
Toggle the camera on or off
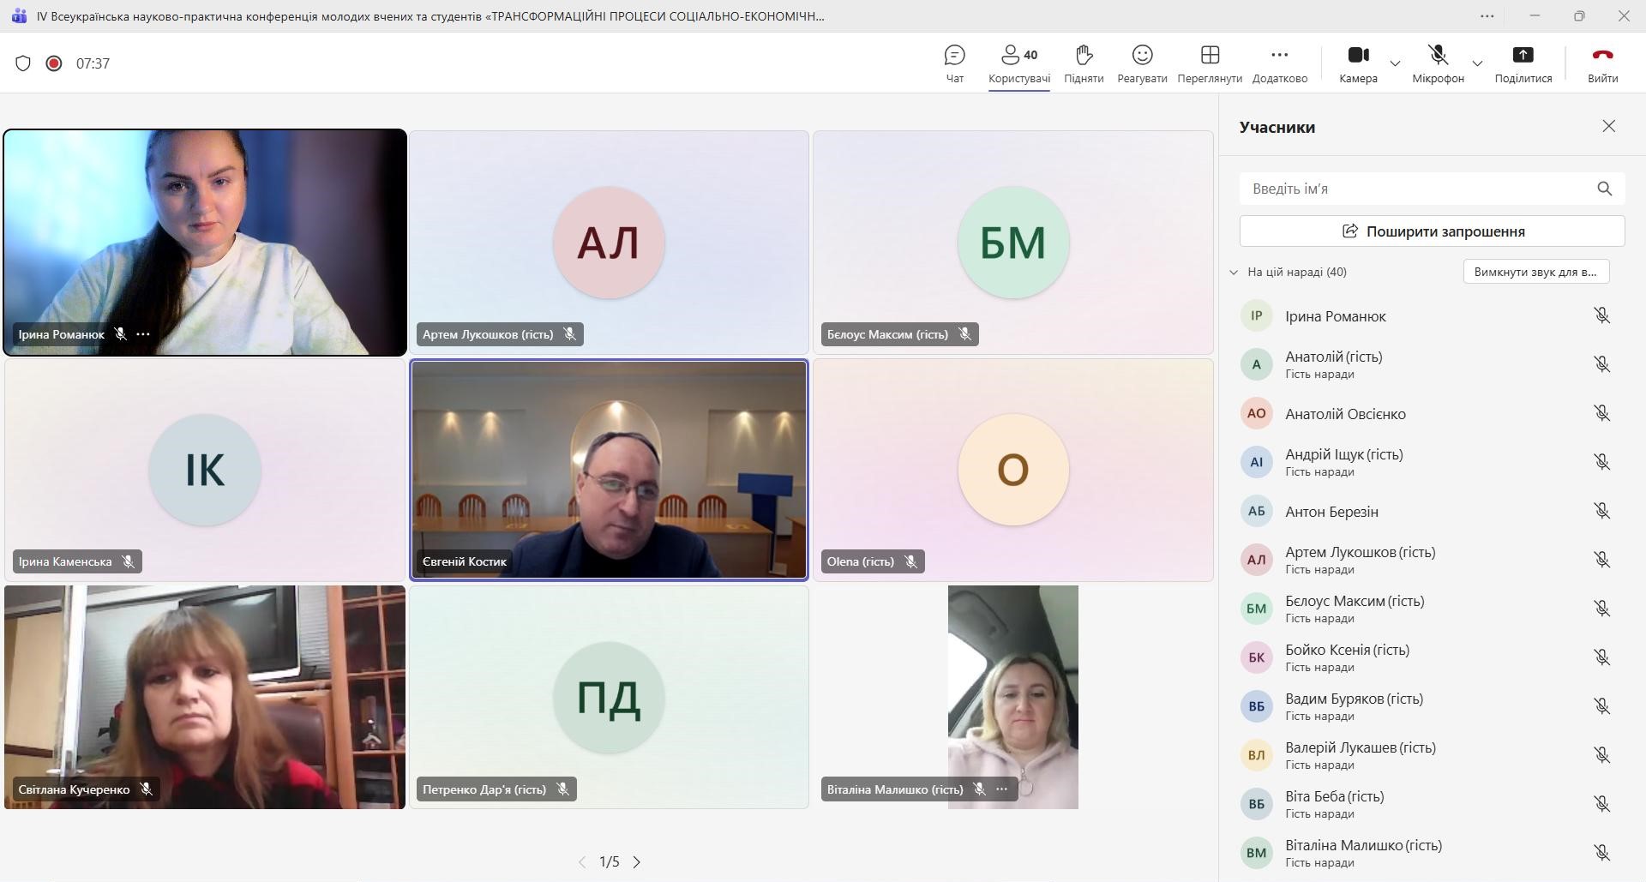(1358, 63)
